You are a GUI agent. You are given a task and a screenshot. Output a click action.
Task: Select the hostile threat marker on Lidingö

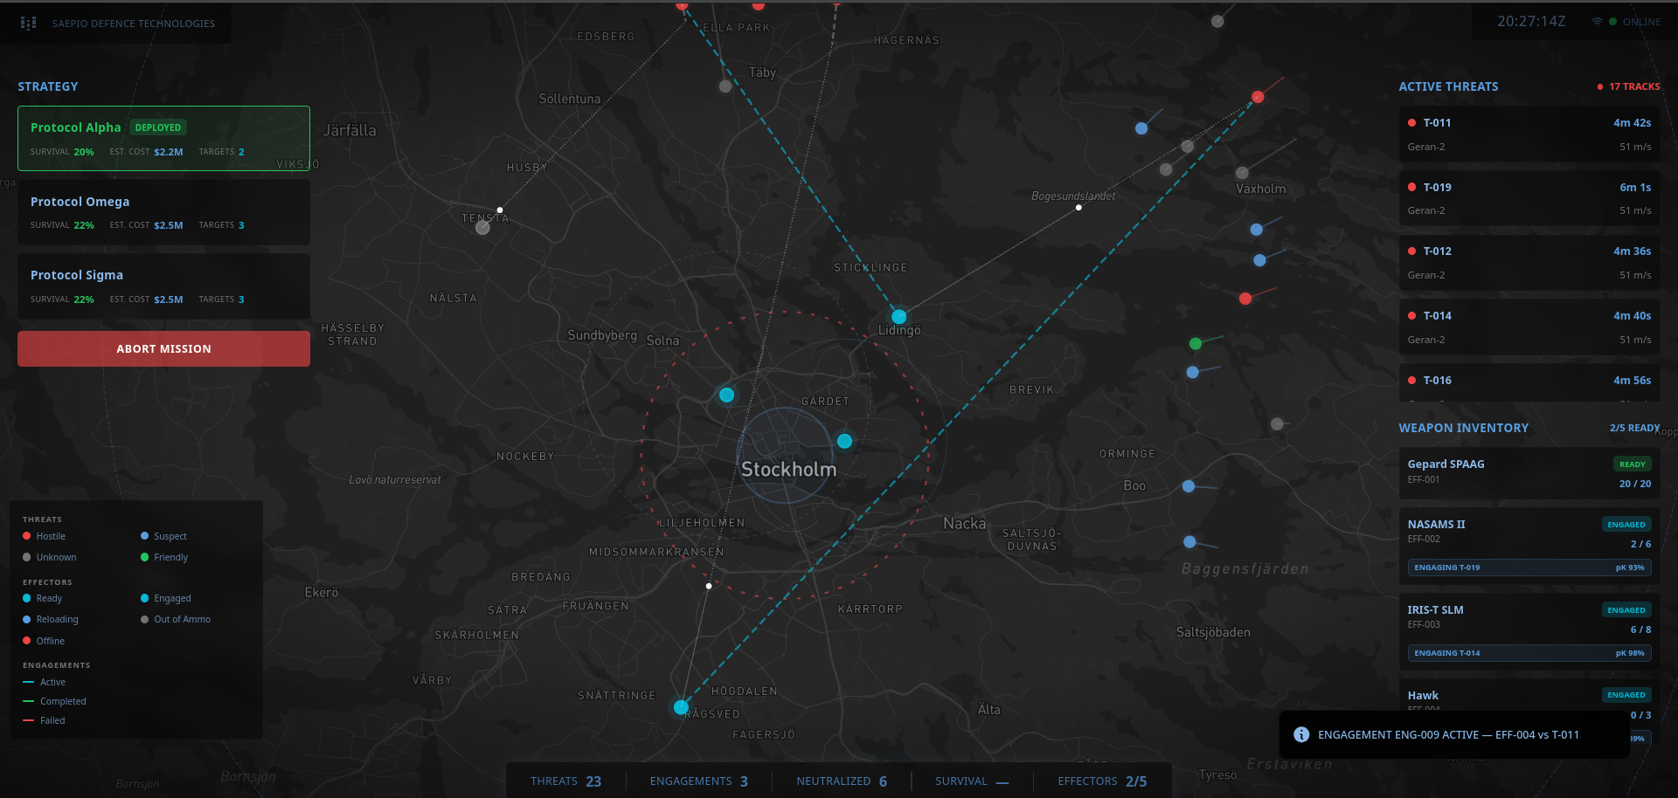click(x=898, y=316)
